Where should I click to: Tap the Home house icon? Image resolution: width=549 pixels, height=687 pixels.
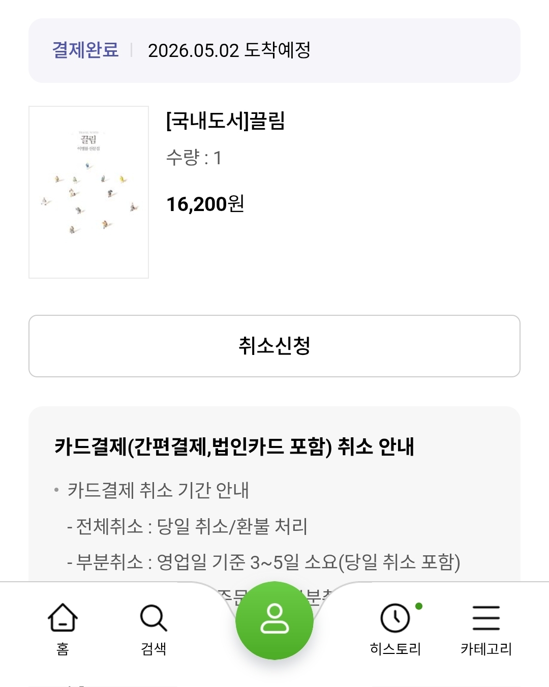tap(63, 617)
